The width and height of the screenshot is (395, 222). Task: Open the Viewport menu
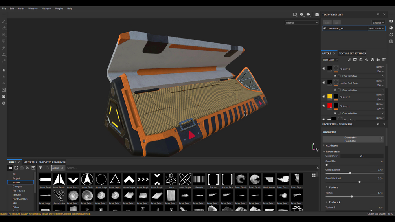point(46,9)
